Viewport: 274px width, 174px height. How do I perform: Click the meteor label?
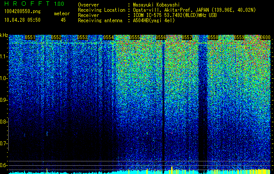[62, 13]
